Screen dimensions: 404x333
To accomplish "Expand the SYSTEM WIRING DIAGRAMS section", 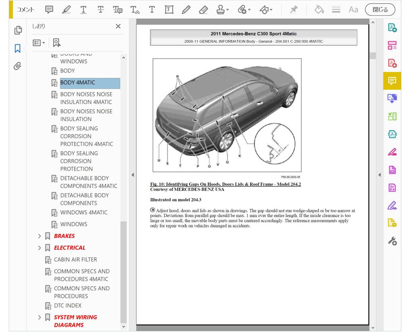I will [x=40, y=317].
